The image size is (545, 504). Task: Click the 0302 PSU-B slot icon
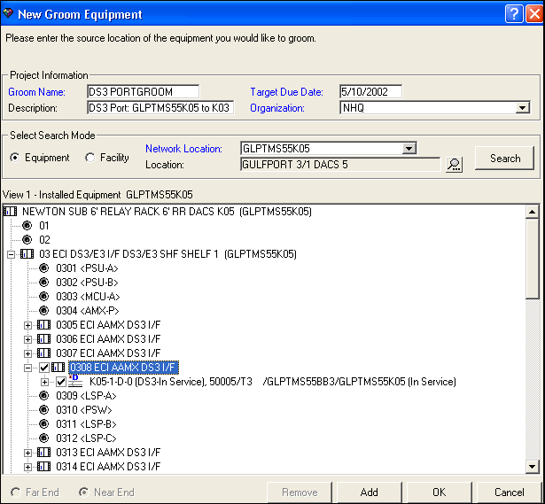click(x=43, y=282)
